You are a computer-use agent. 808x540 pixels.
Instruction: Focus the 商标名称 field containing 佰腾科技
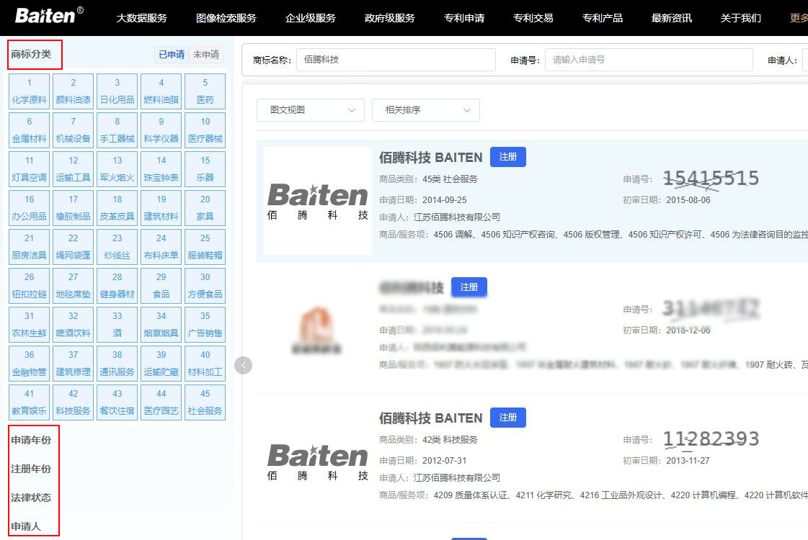click(396, 60)
